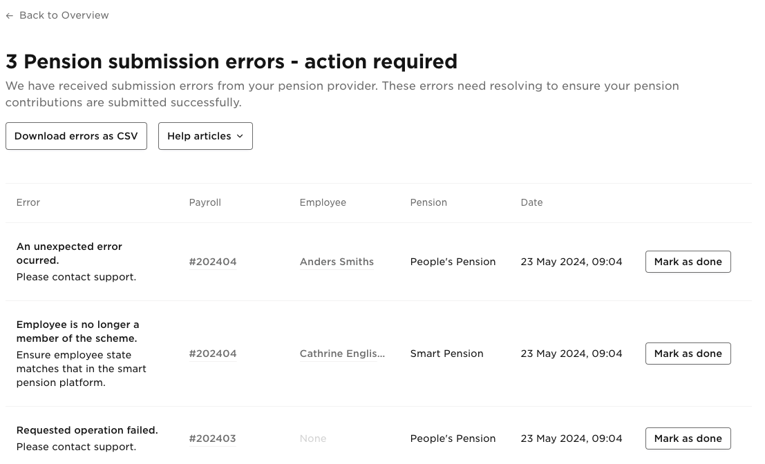Mark the unexpected error as done

tap(688, 262)
